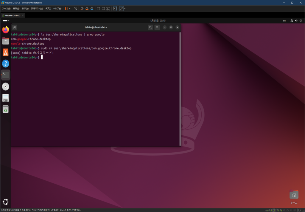Open the terminal hamburger menu
Image resolution: width=305 pixels, height=212 pixels.
tap(157, 27)
